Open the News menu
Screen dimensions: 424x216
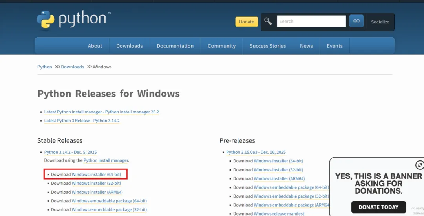pos(306,46)
